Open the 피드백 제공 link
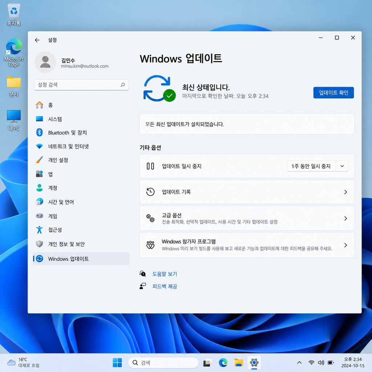 click(x=165, y=286)
